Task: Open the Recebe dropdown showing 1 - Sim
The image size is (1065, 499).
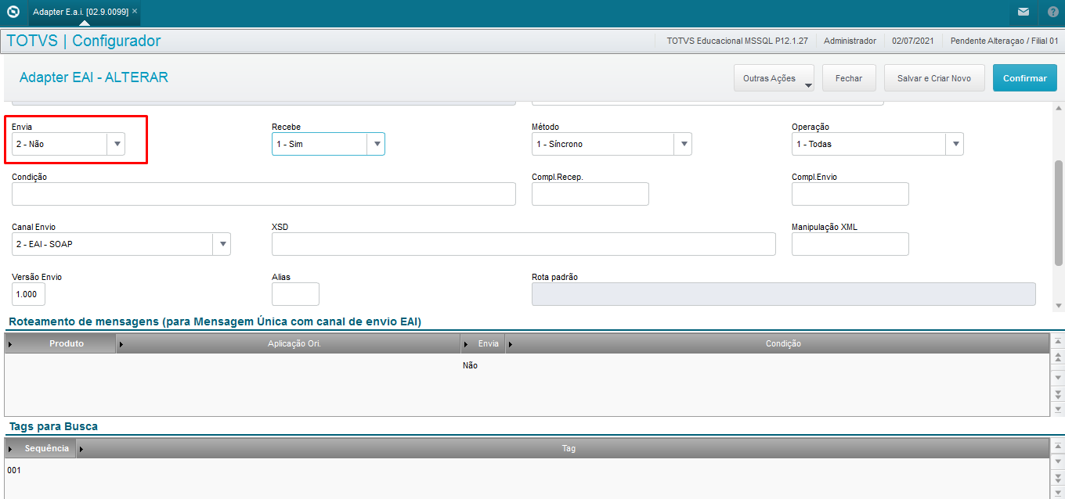Action: tap(376, 144)
